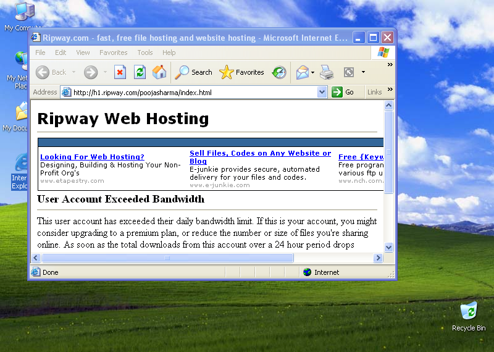Click the window resize grip corner

391,274
